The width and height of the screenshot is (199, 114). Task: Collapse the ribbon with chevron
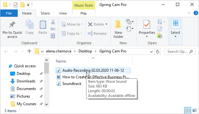[x=189, y=13]
